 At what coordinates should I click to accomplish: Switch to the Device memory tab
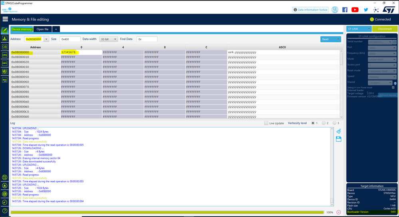[22, 29]
